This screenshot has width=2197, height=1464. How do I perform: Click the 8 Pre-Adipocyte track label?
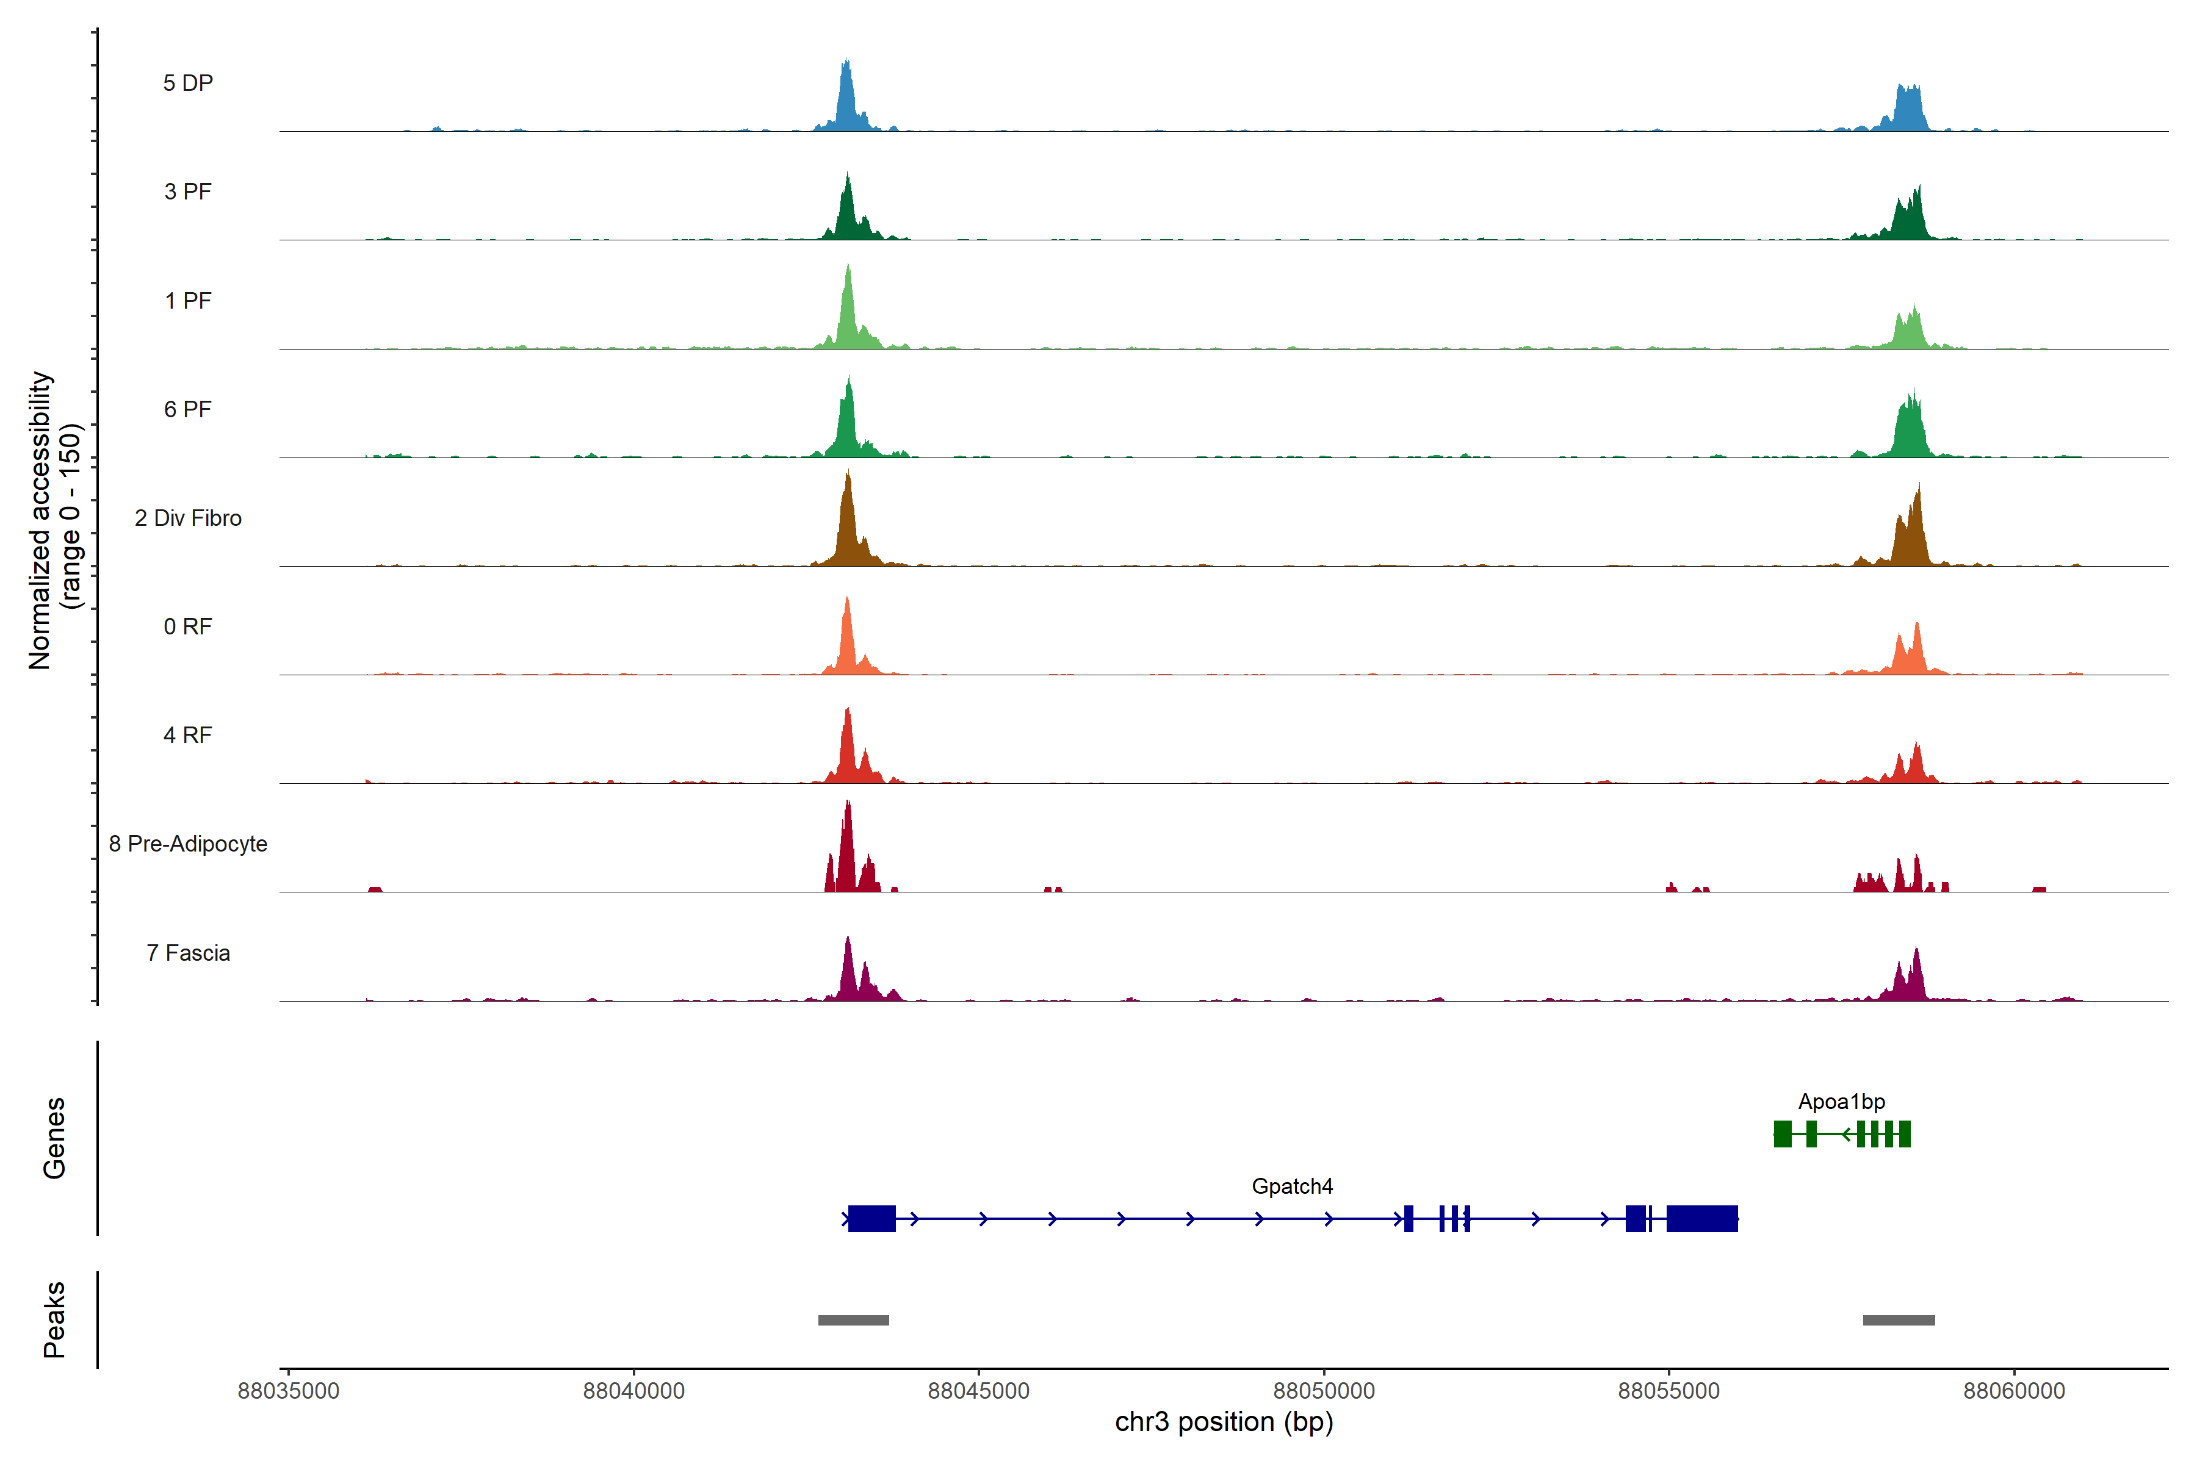click(188, 844)
